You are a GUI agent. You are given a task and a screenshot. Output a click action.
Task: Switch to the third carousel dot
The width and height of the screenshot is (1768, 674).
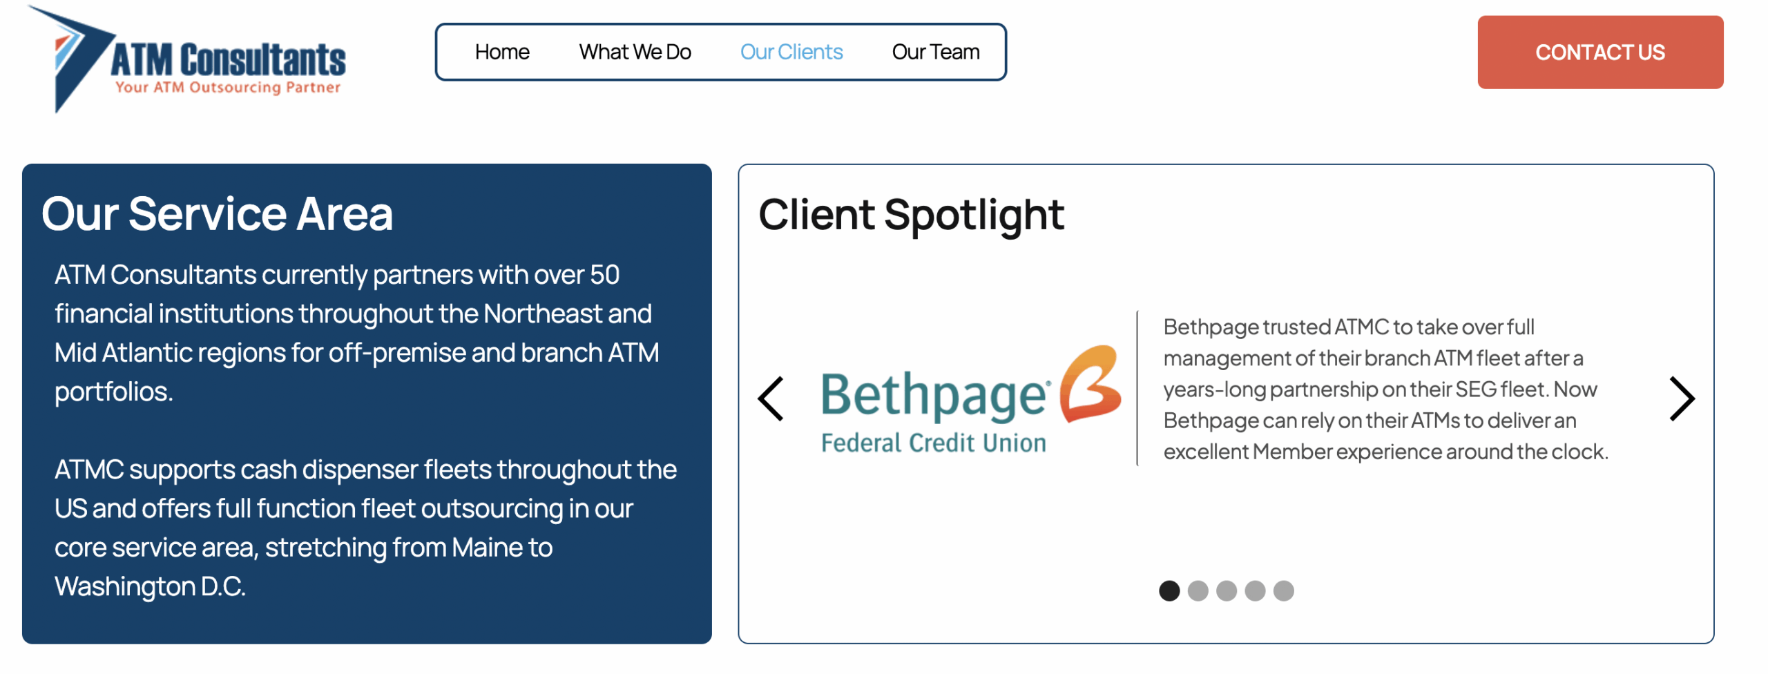click(x=1226, y=591)
